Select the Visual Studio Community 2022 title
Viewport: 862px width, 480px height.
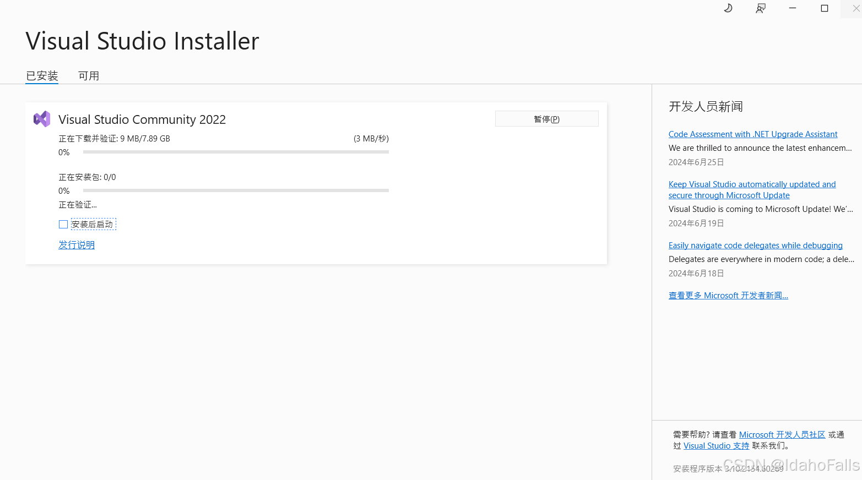142,119
